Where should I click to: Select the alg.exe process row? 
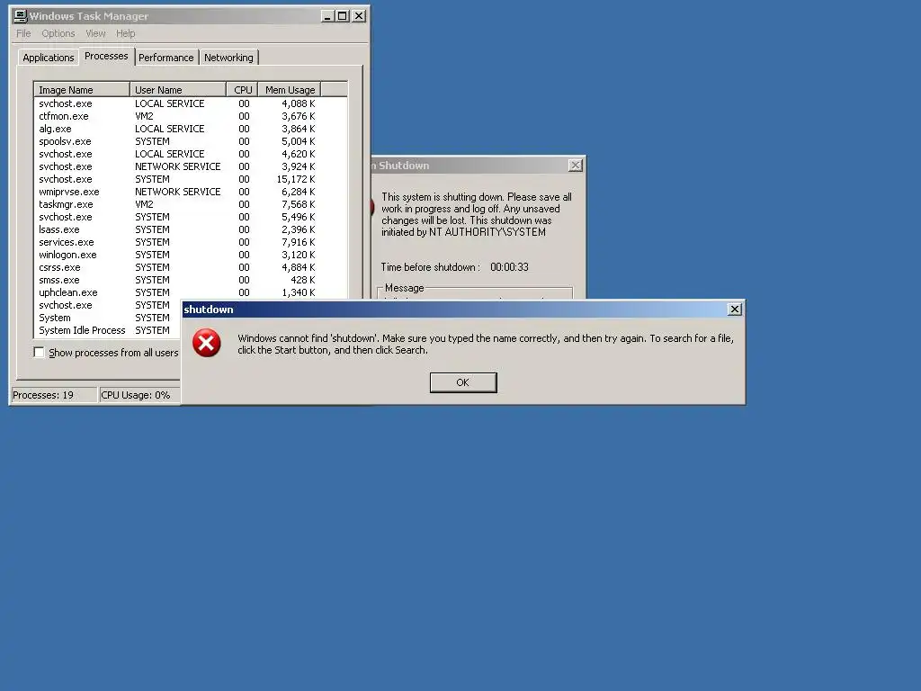coord(177,129)
